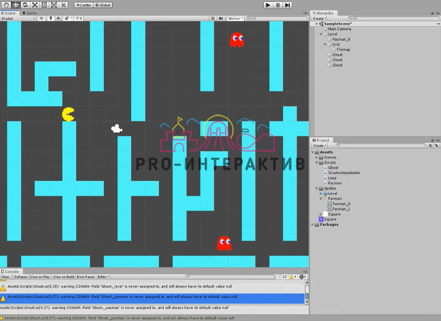Toggle Global handle rotation button
441x321 pixels.
point(103,5)
